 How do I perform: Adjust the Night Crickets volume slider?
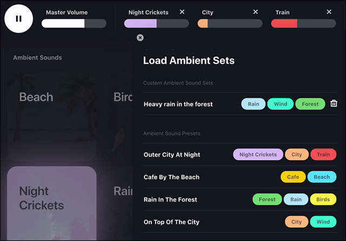pyautogui.click(x=156, y=23)
